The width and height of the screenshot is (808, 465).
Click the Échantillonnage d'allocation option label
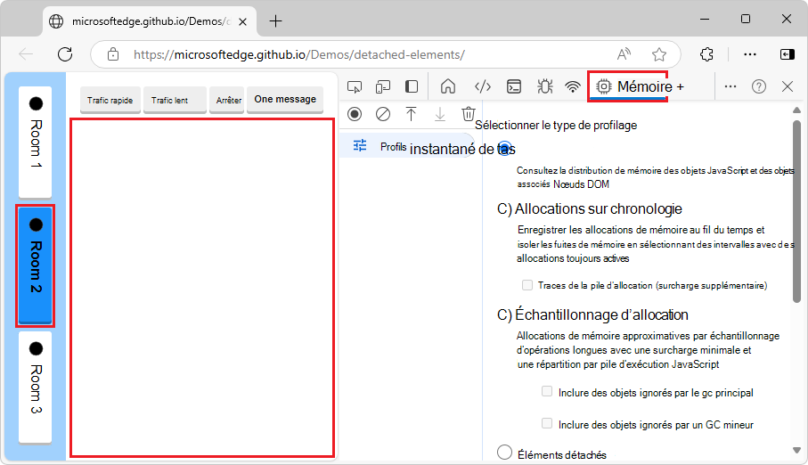[601, 314]
